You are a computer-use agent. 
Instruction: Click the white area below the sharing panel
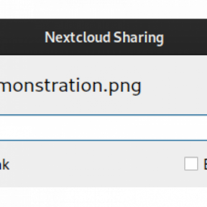[103, 197]
